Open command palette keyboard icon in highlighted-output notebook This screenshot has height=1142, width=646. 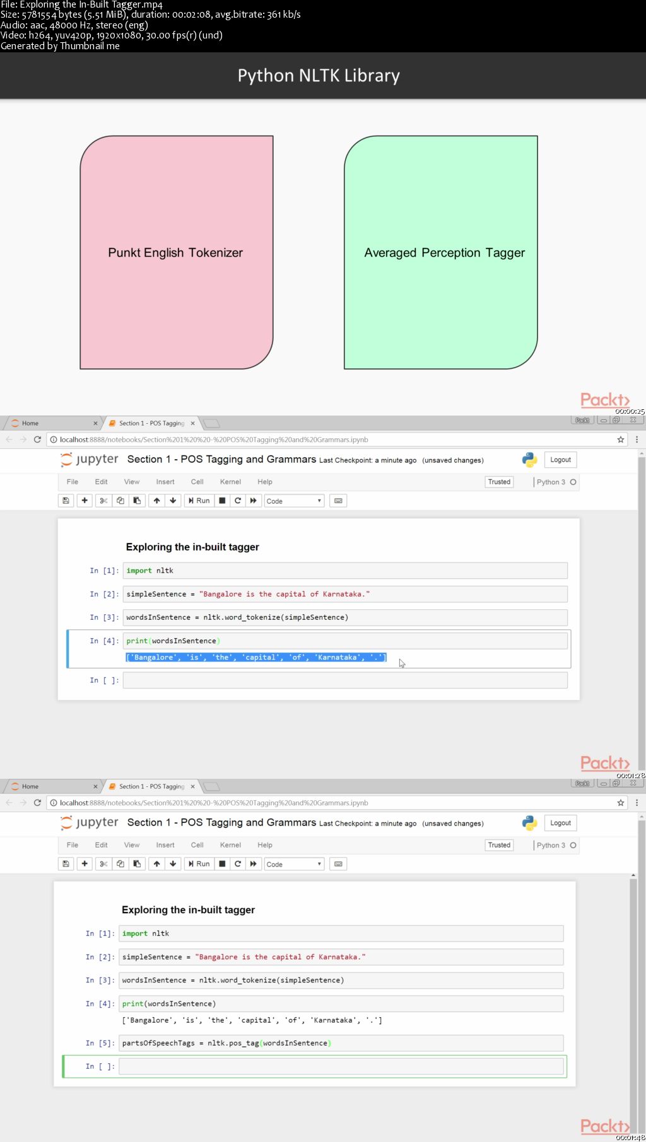[x=338, y=501]
